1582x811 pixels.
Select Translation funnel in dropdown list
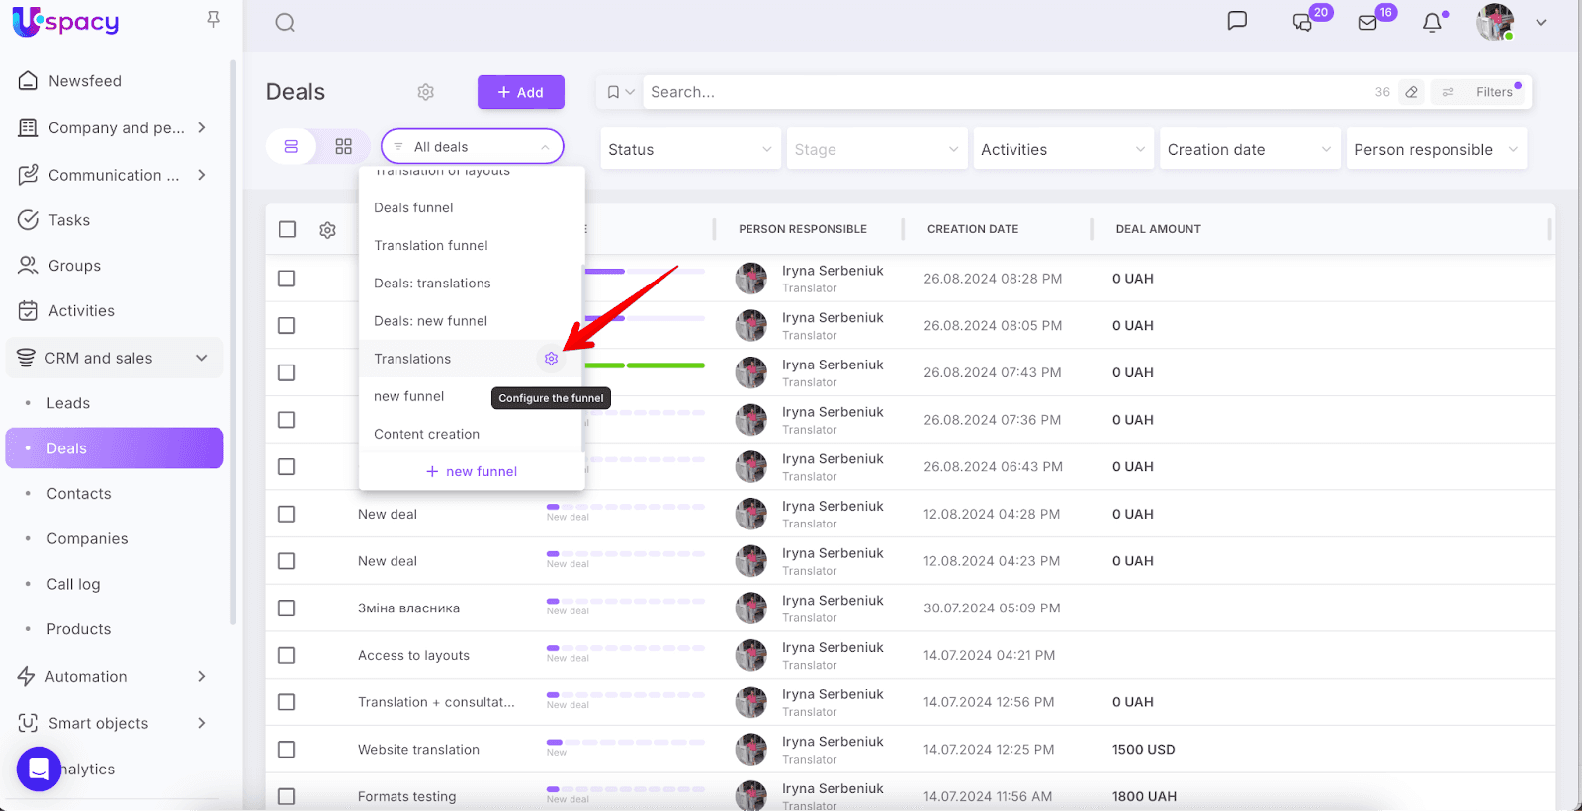point(430,245)
